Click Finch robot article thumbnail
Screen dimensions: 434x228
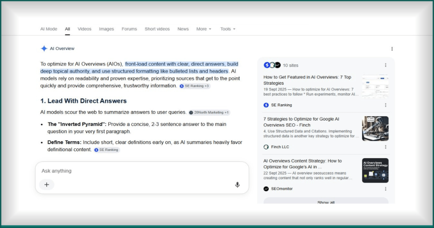tap(376, 128)
